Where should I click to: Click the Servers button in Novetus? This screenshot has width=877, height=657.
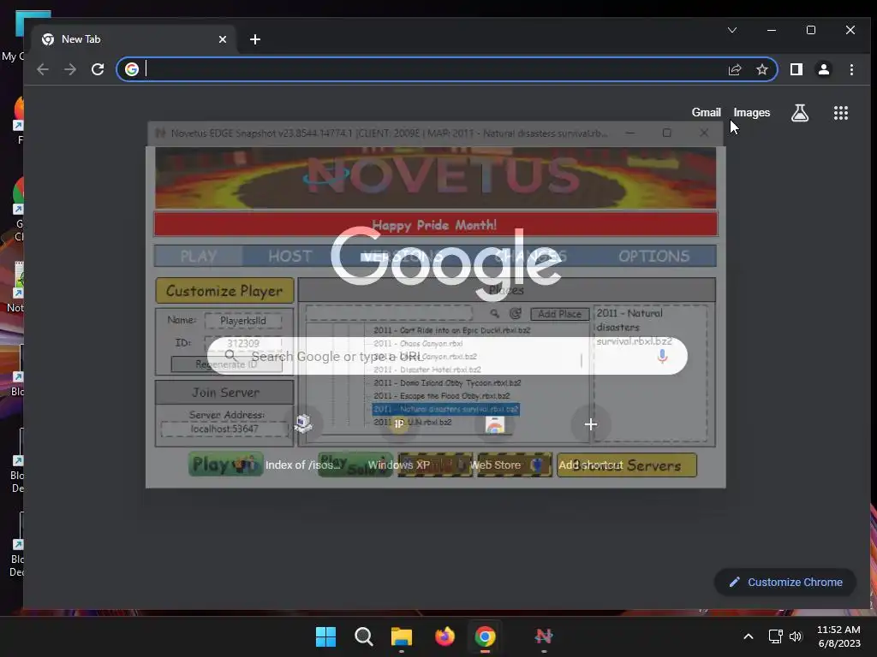click(x=626, y=465)
